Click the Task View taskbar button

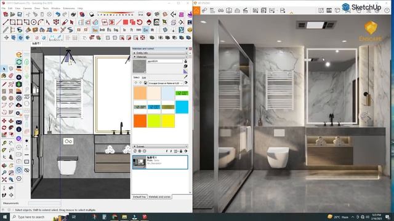click(x=74, y=217)
